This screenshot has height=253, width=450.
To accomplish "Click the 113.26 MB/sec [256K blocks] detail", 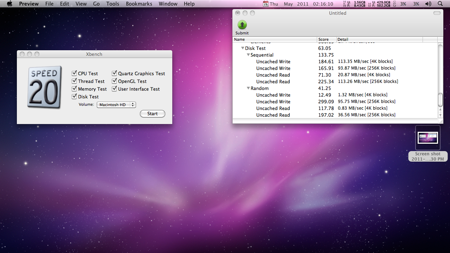I will (x=368, y=82).
